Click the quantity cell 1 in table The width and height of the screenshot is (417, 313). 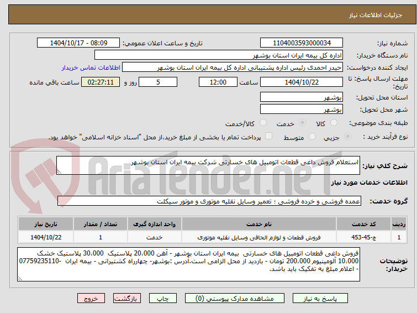click(x=101, y=237)
